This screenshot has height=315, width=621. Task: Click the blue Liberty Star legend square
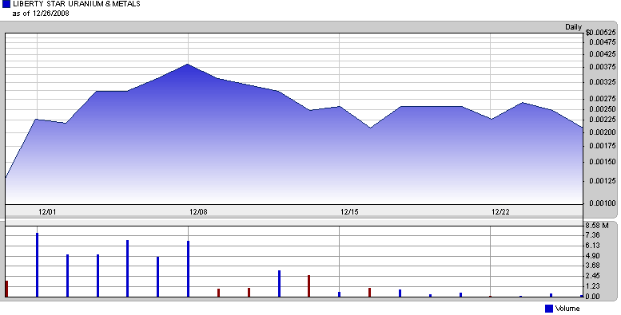tap(6, 4)
